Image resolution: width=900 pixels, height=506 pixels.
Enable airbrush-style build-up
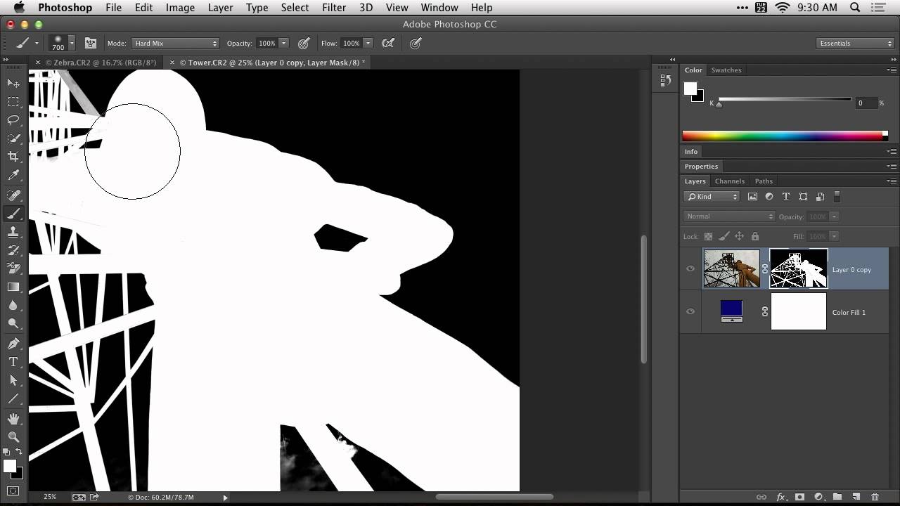387,43
